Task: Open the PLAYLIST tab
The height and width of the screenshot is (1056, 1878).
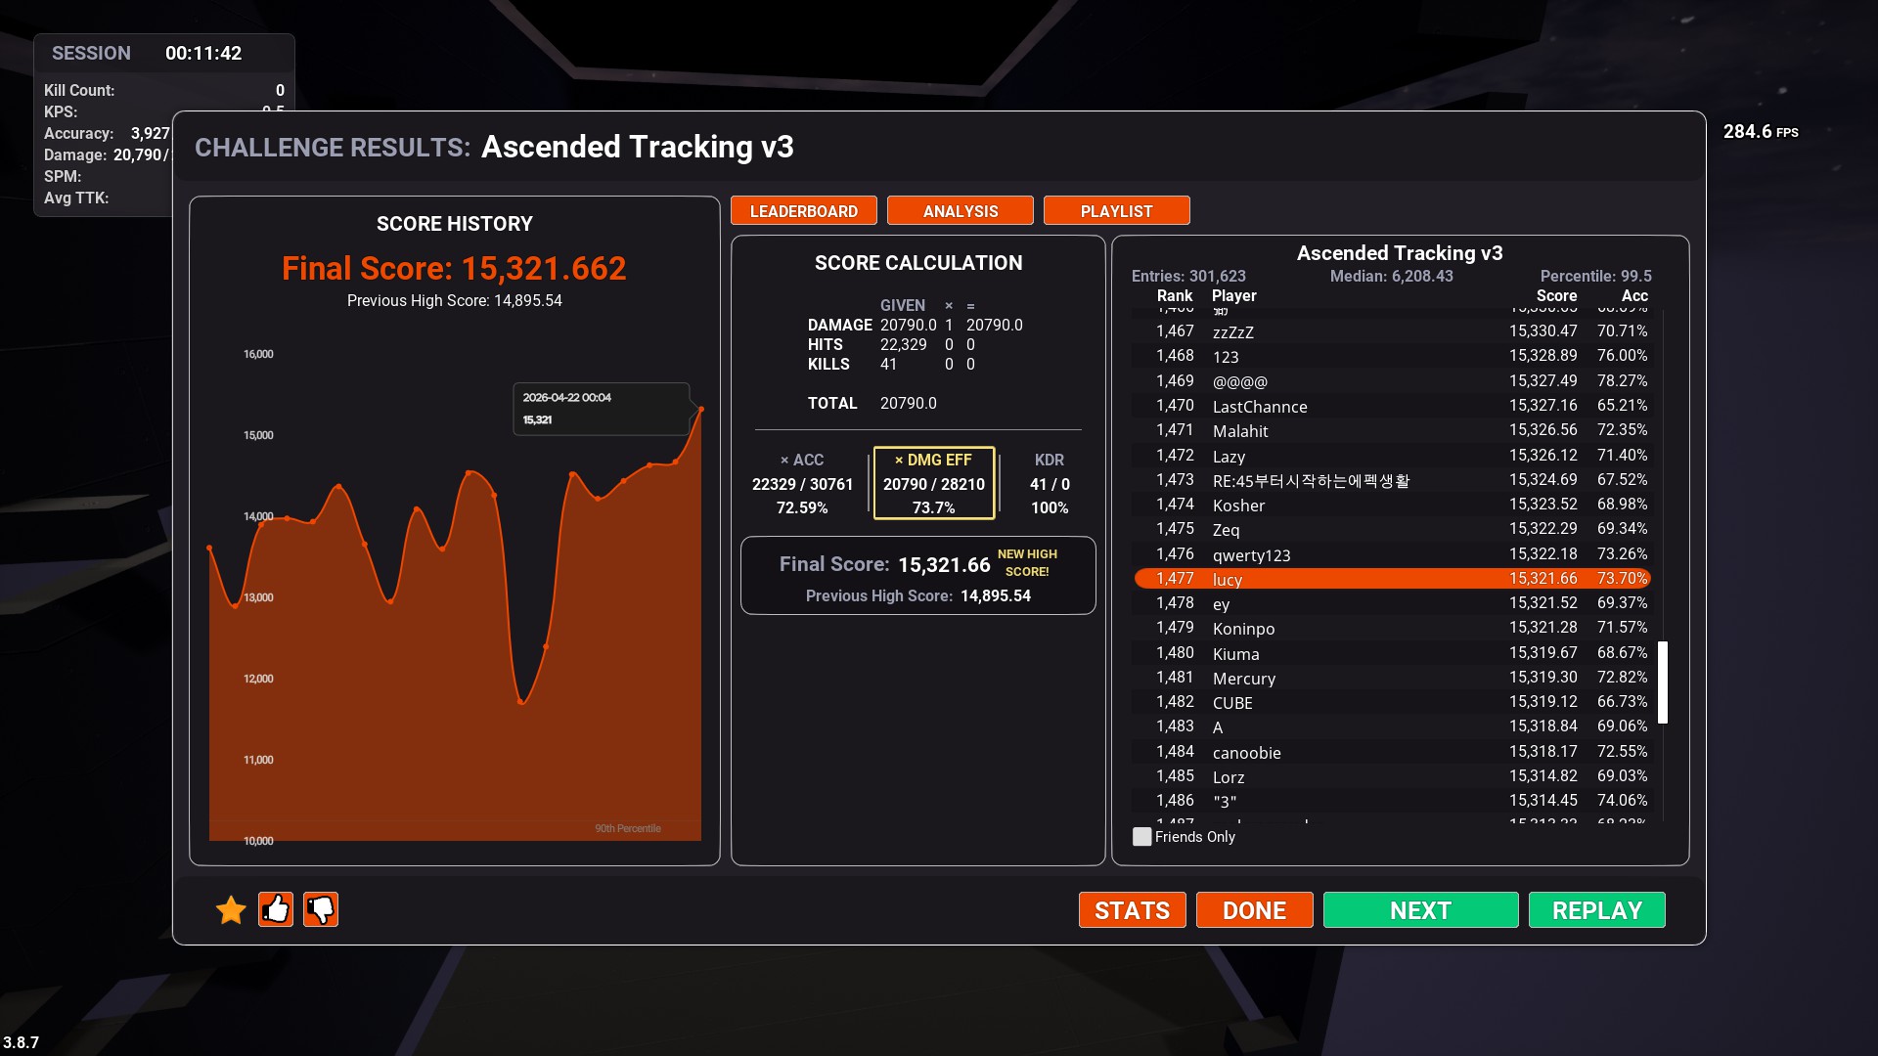Action: click(x=1116, y=211)
